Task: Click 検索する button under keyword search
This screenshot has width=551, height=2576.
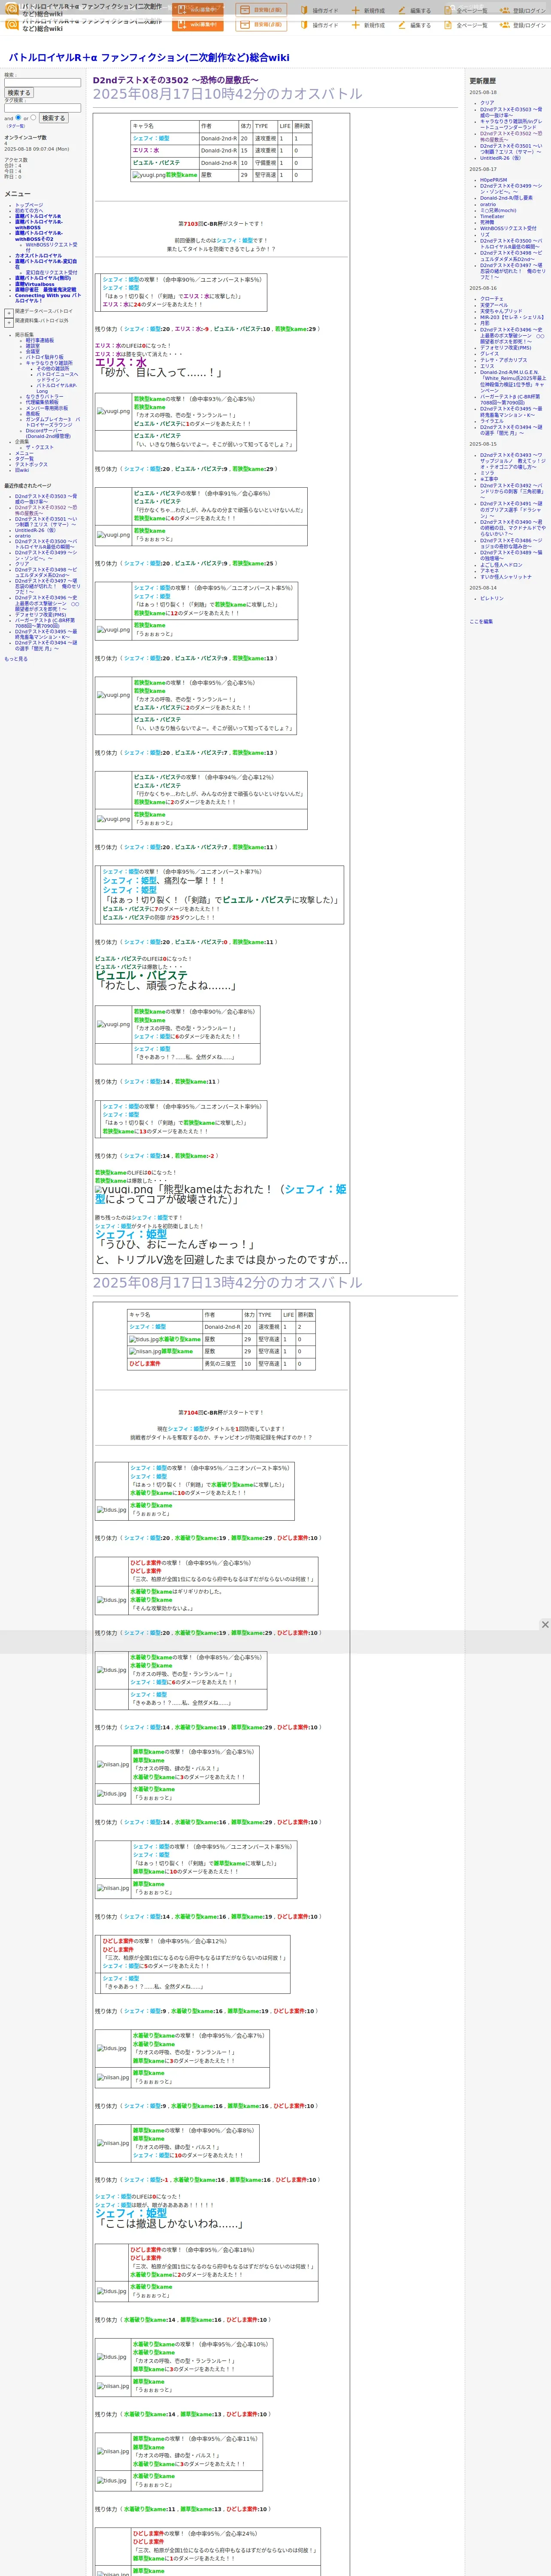Action: (x=19, y=93)
